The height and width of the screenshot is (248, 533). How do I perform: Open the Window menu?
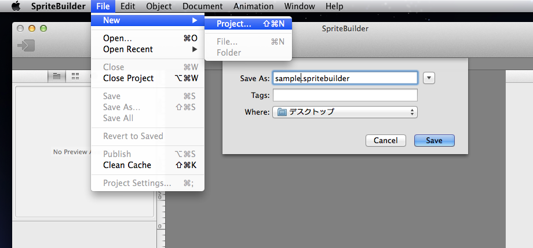[x=300, y=6]
